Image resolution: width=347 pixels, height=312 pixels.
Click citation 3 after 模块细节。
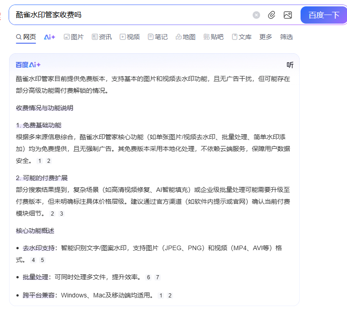61,214
